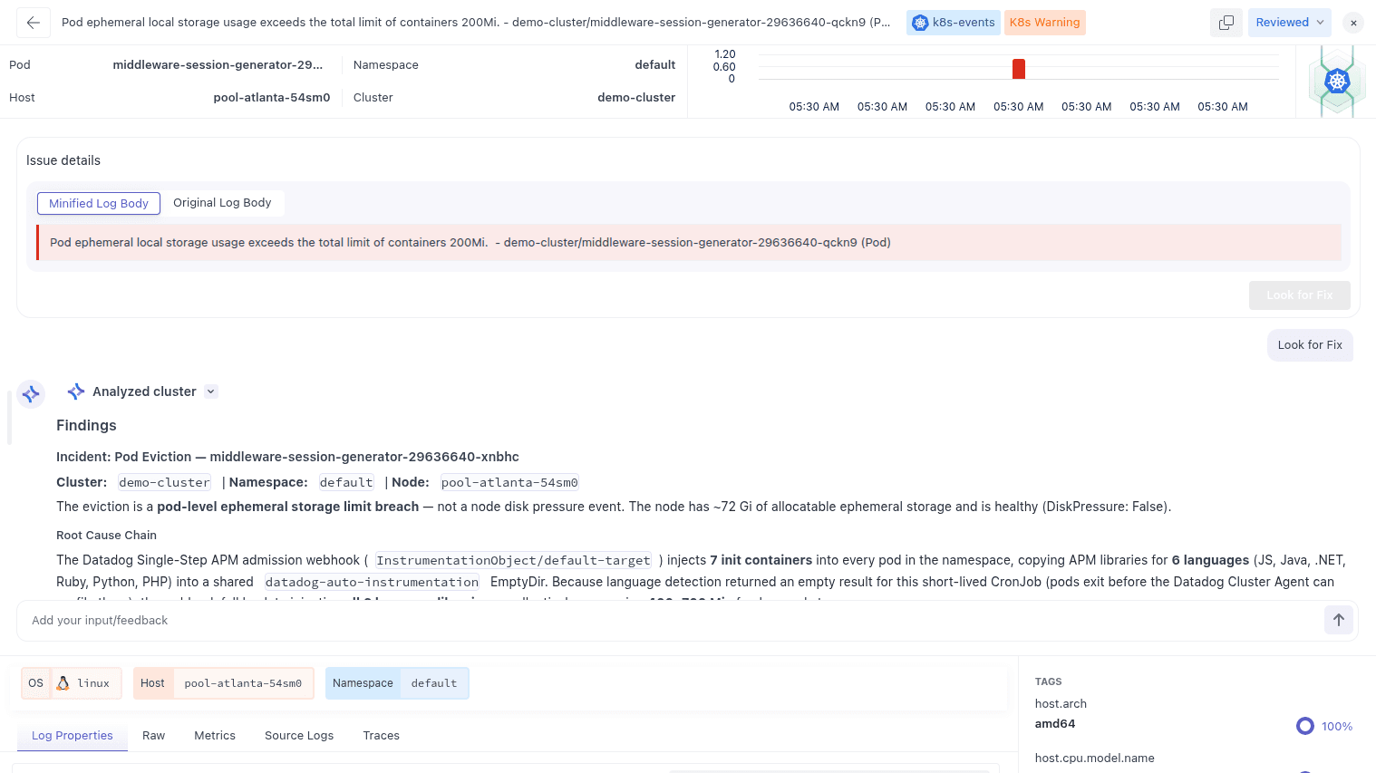
Task: Click the pool-atlanta-54sm0 node tag in findings
Action: tap(509, 483)
